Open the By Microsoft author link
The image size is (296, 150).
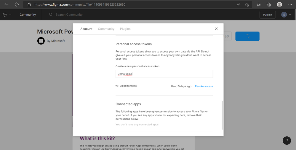click(56, 41)
